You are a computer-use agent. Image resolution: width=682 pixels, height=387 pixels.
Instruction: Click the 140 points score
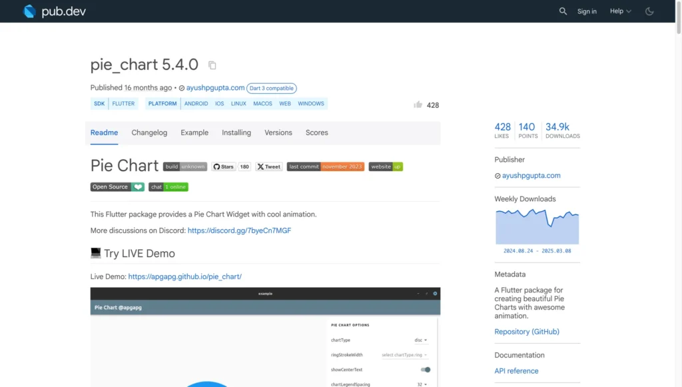coord(527,130)
